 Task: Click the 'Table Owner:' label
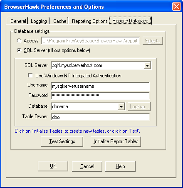(35, 116)
